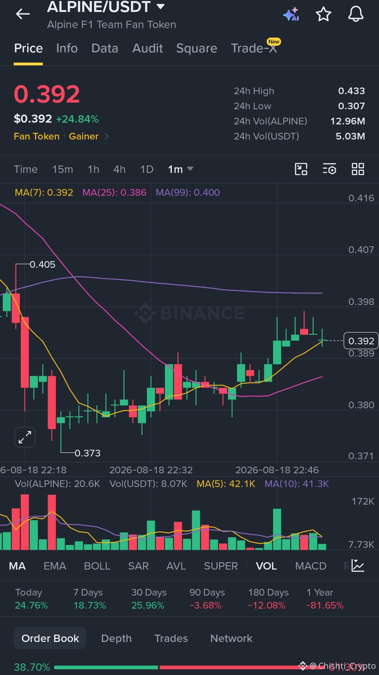The image size is (379, 675).
Task: Open the chart drawing tools icon
Action: (x=301, y=169)
